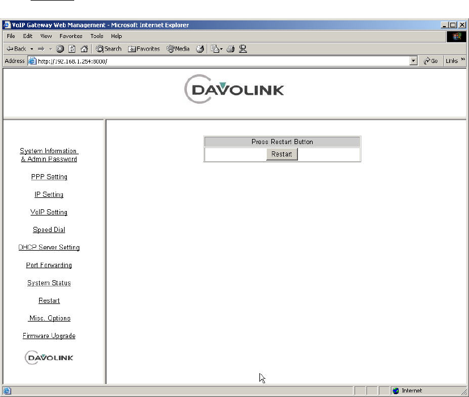Open the Edit menu
469x397 pixels.
click(x=28, y=36)
